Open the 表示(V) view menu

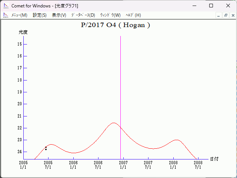(x=59, y=15)
